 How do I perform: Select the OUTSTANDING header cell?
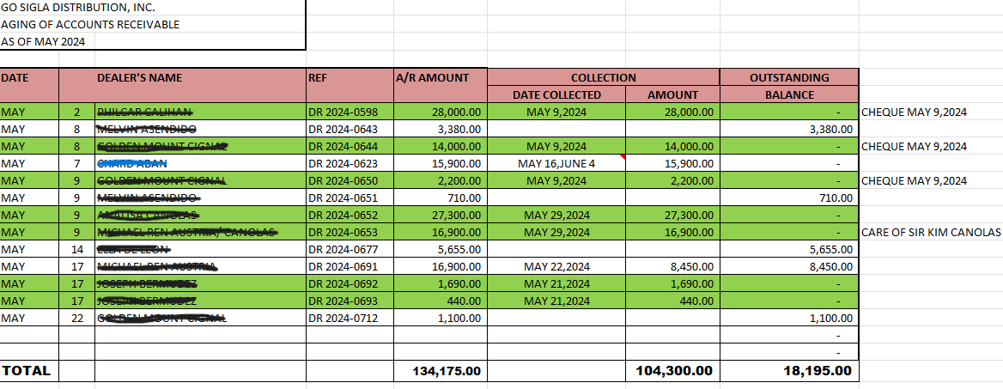click(x=789, y=77)
